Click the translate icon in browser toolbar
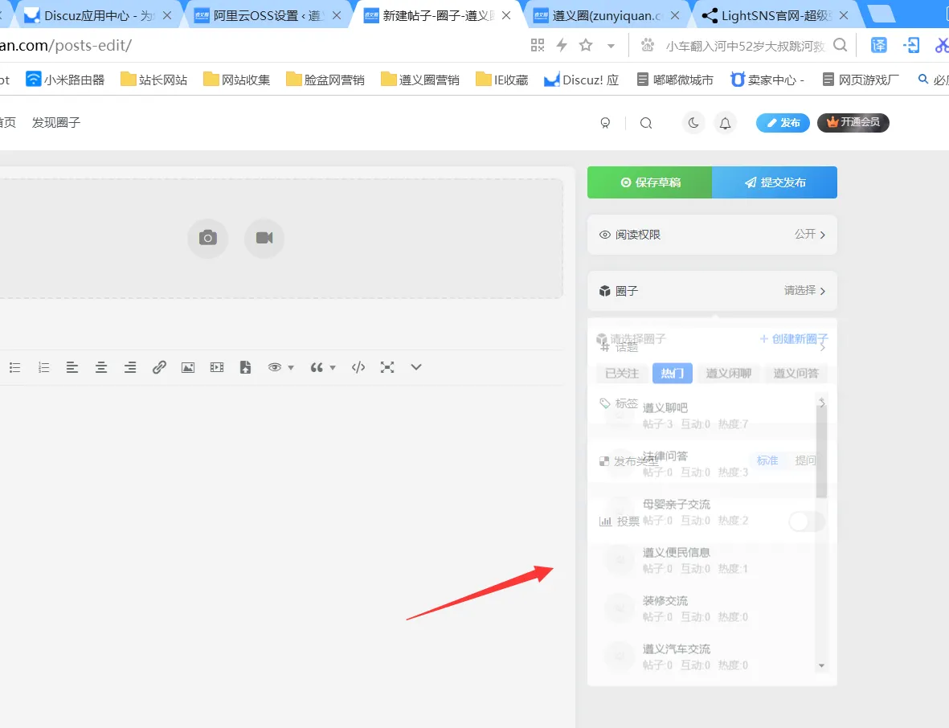The image size is (949, 728). (x=879, y=45)
